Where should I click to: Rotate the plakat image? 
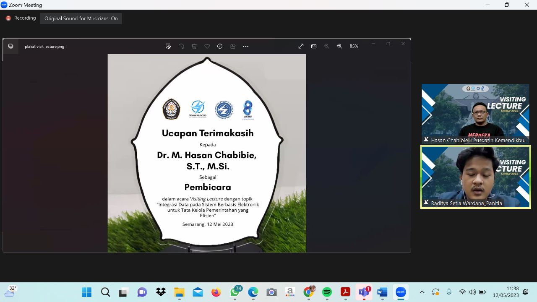point(181,46)
